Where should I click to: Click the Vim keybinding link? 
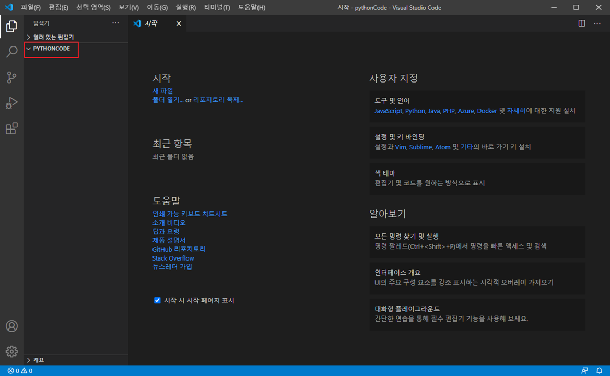(400, 147)
